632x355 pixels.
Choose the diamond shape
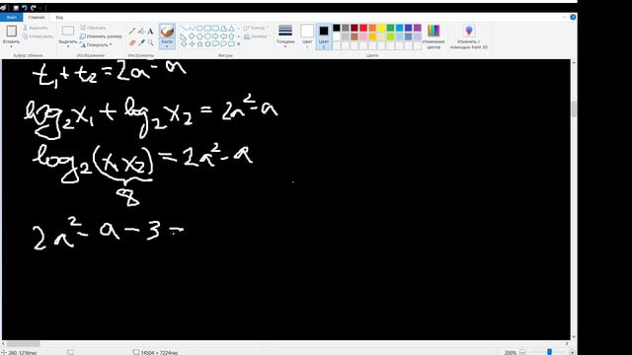pyautogui.click(x=192, y=36)
